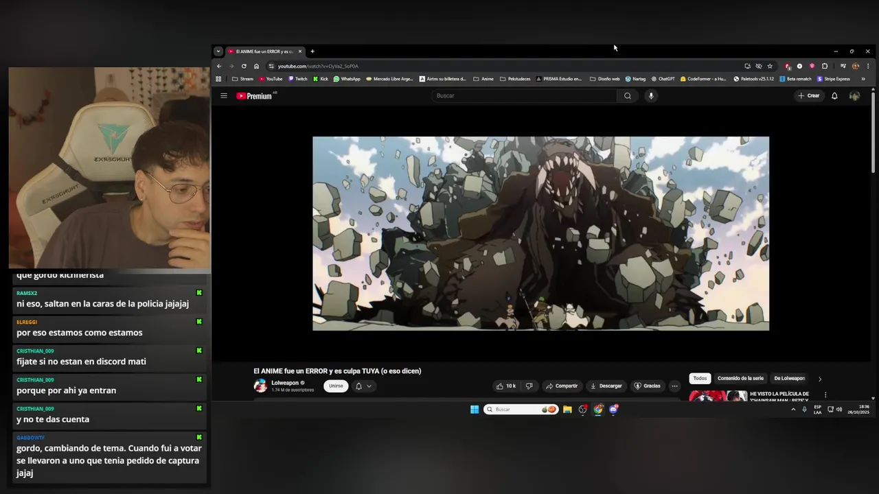Open the Lolweapon channel avatar

(260, 386)
